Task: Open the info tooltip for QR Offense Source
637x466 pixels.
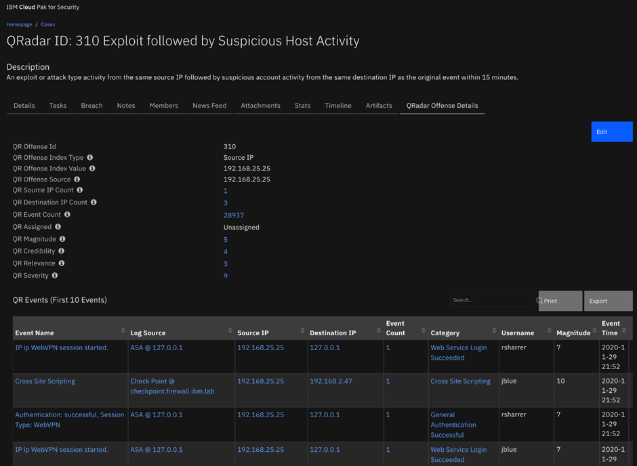Action: pos(77,179)
